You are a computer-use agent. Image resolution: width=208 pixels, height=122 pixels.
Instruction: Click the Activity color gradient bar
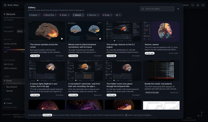click(14, 50)
